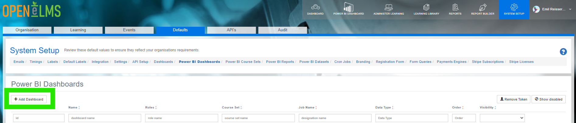
Task: Click the Emil Reisser user avatar
Action: click(536, 9)
